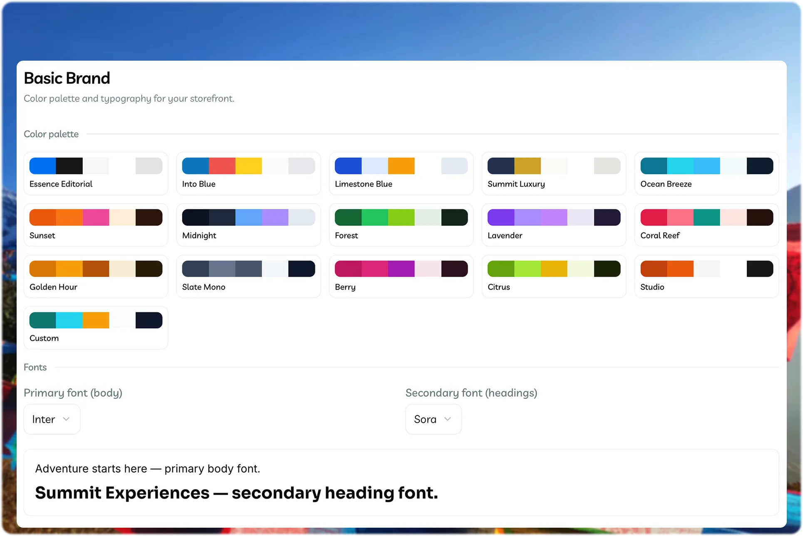Open the Sora secondary font dropdown
This screenshot has width=803, height=536.
(x=433, y=419)
